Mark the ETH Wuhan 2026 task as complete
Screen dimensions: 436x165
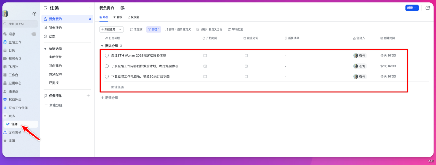pyautogui.click(x=107, y=56)
